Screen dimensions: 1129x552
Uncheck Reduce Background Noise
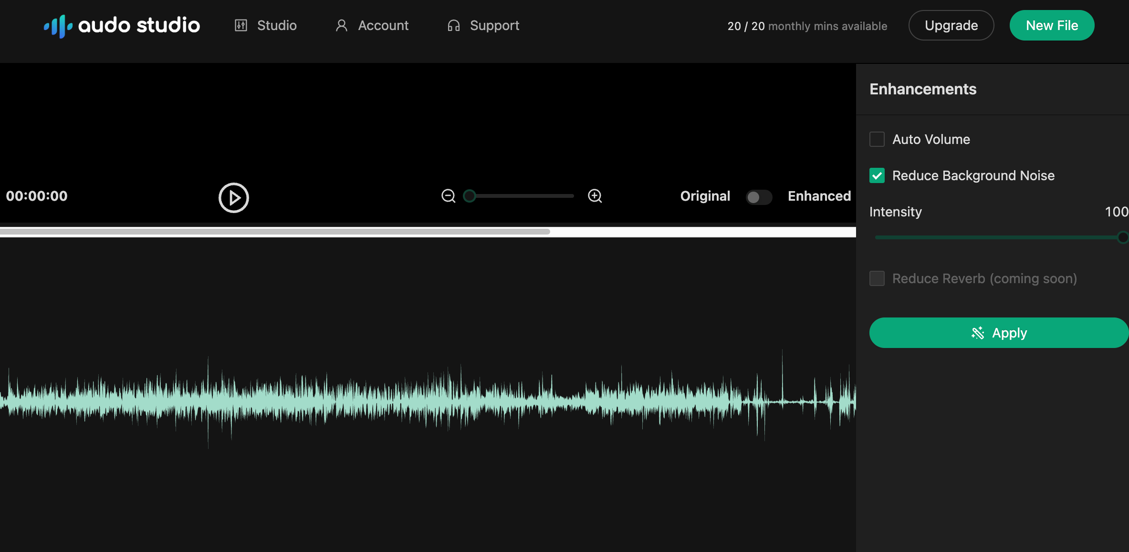(877, 175)
